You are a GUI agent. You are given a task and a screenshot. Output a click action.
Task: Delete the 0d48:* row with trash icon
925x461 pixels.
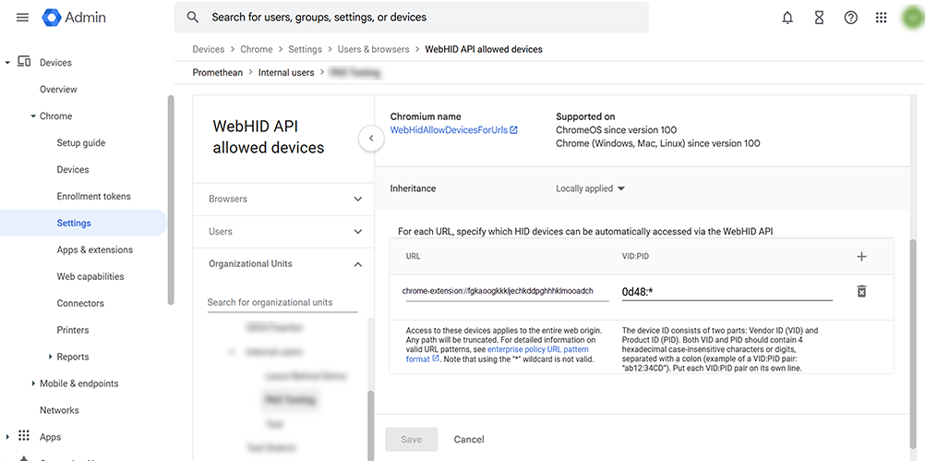(x=861, y=291)
